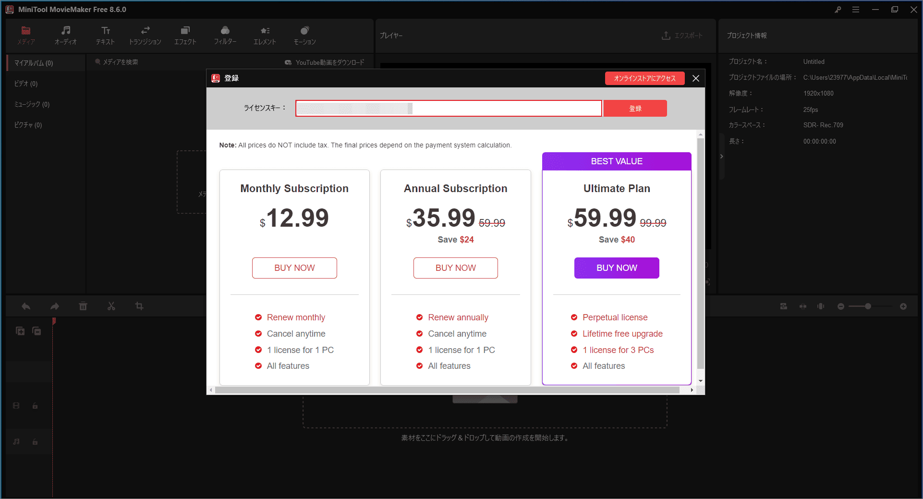Click the add track icon
Viewport: 923px width, 499px height.
point(20,331)
